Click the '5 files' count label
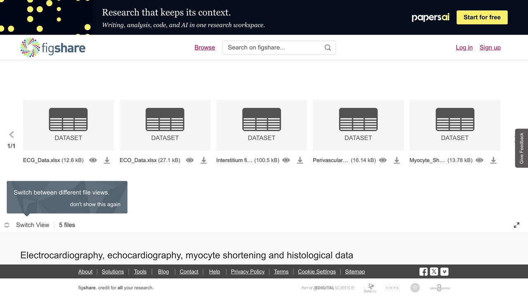Screen dimensions: 528x297 coord(67,225)
